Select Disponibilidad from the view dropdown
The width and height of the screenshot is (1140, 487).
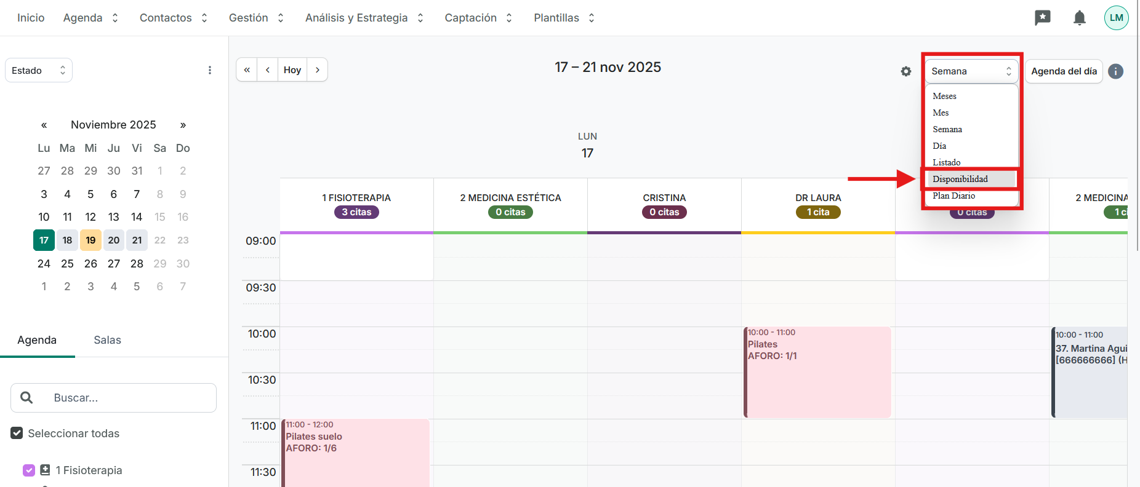[960, 179]
